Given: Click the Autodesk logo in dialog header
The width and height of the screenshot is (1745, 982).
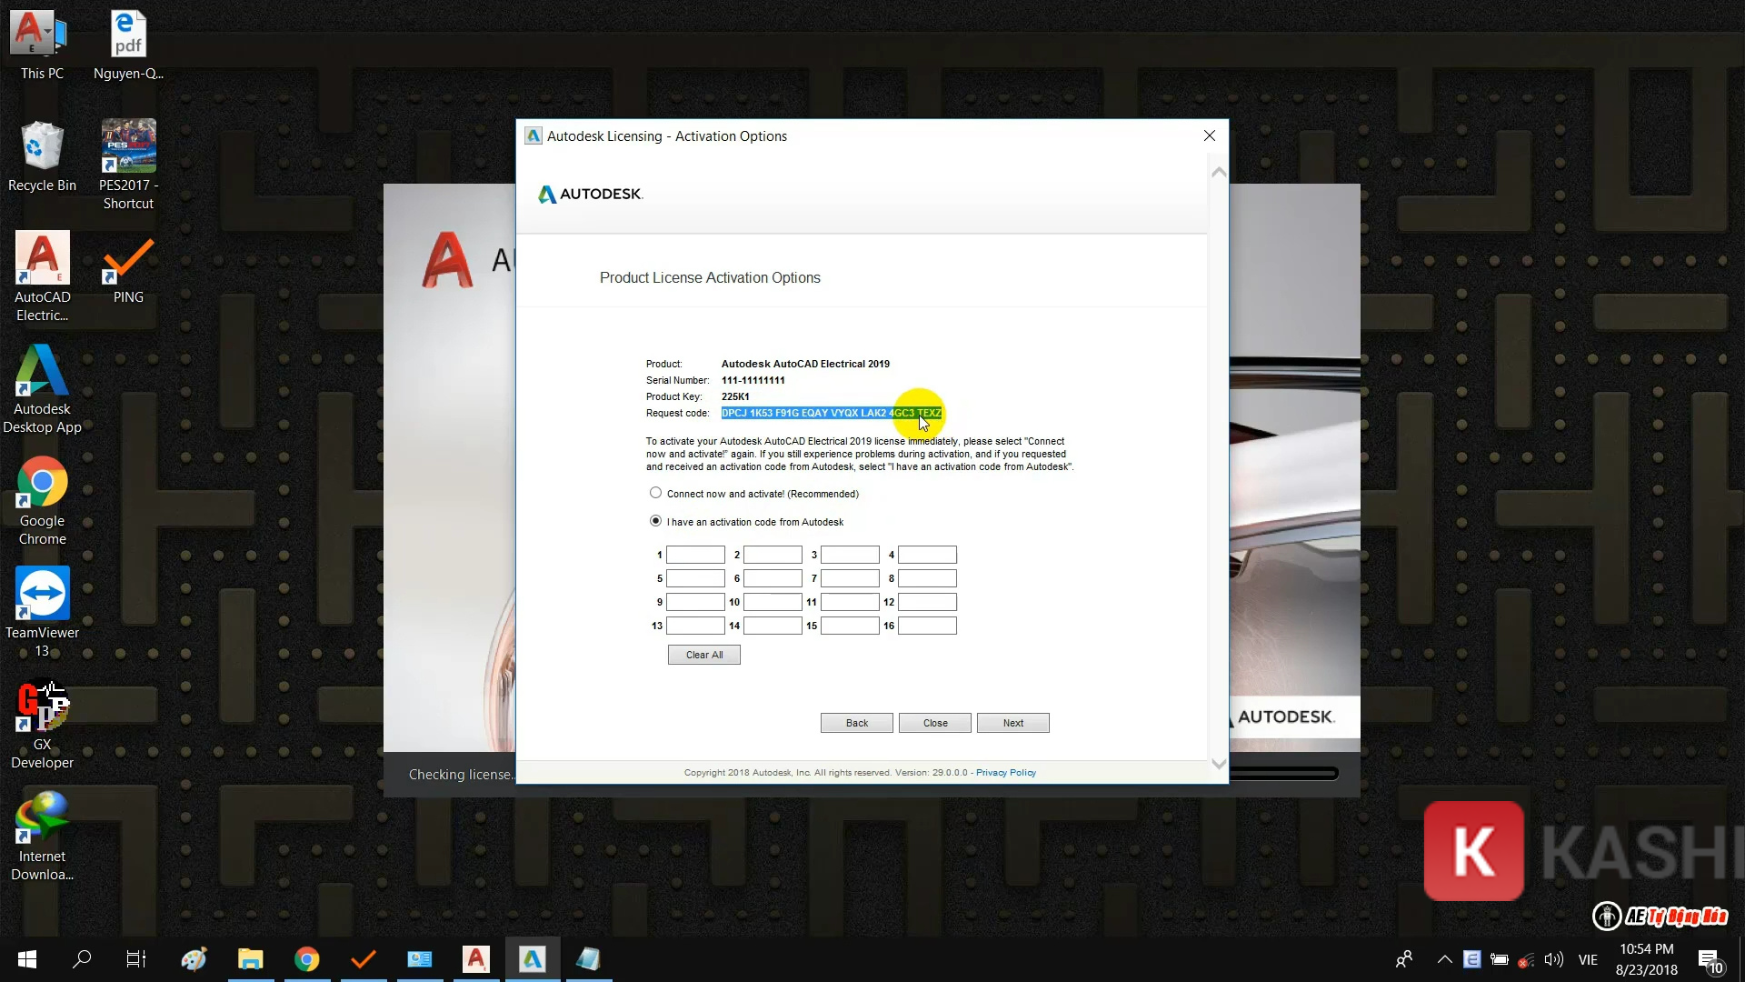Looking at the screenshot, I should (x=591, y=194).
